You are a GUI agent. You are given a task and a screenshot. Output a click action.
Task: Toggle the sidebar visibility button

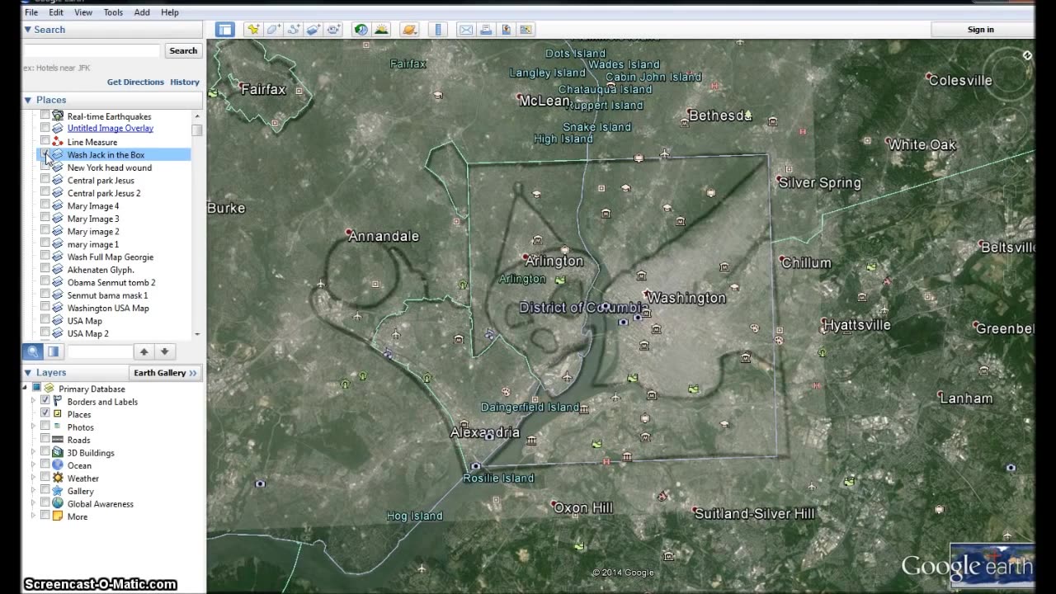tap(224, 30)
